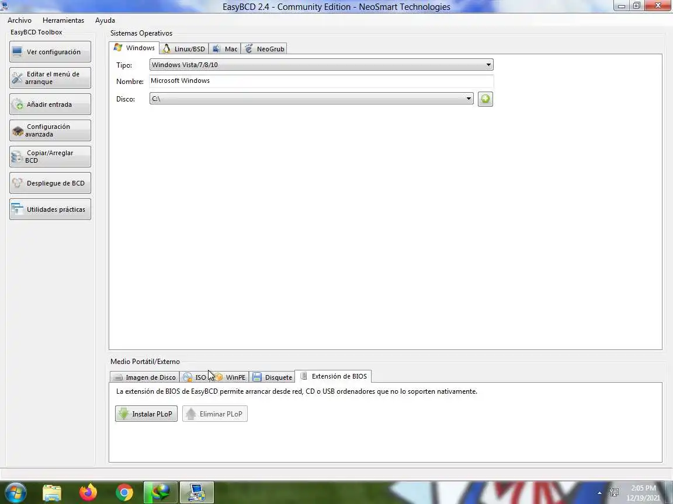Viewport: 673px width, 504px height.
Task: Click the Mac icon on Mac tab
Action: click(216, 48)
